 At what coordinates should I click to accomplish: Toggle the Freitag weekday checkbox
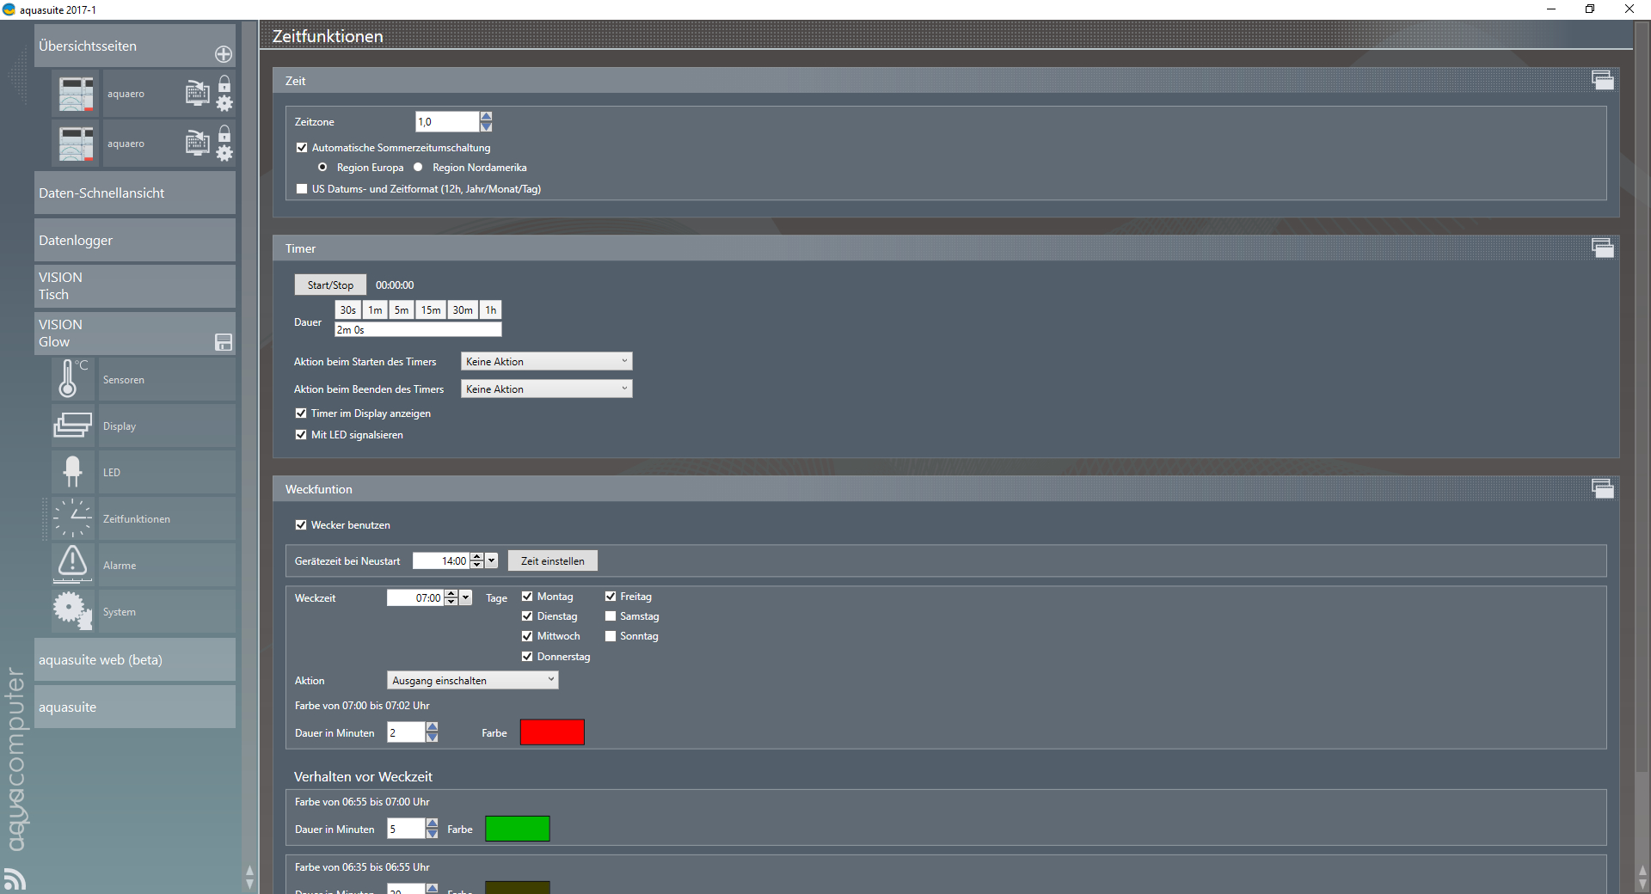click(x=611, y=597)
